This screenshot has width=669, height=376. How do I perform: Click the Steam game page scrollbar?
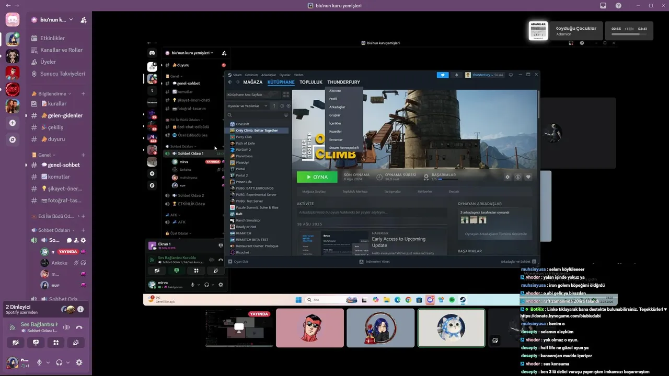coord(538,104)
